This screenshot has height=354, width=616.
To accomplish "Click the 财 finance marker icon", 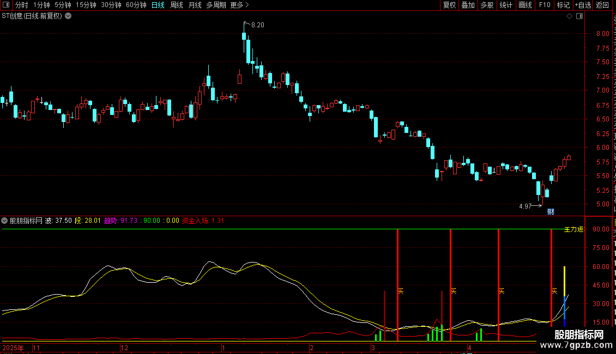I will pyautogui.click(x=551, y=212).
